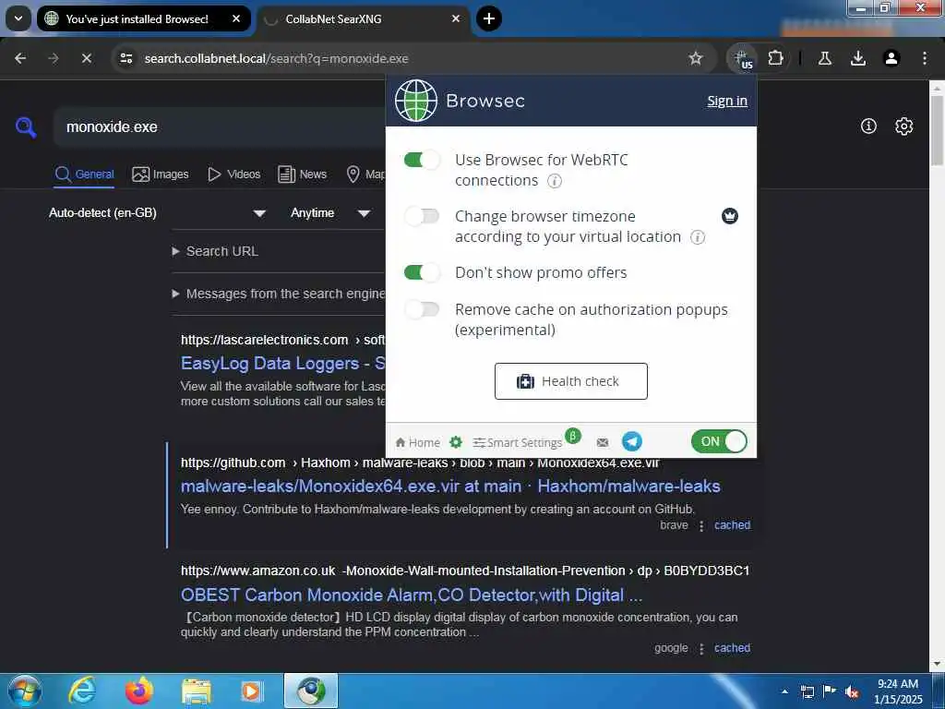The height and width of the screenshot is (709, 945).
Task: Open File Explorer from the taskbar
Action: [196, 691]
